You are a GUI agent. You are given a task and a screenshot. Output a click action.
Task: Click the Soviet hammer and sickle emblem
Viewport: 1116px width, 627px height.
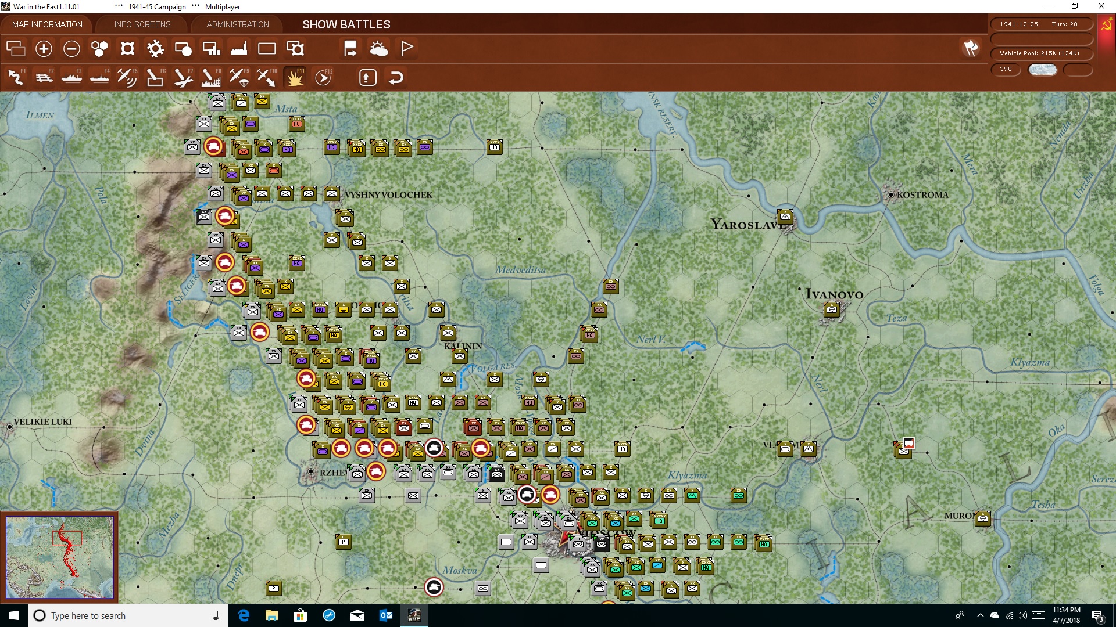tap(1106, 26)
